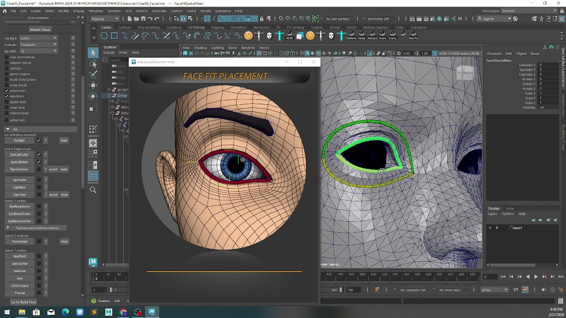Open the NLTA Python shelf script
The height and width of the screenshot is (318, 566).
(x=290, y=36)
